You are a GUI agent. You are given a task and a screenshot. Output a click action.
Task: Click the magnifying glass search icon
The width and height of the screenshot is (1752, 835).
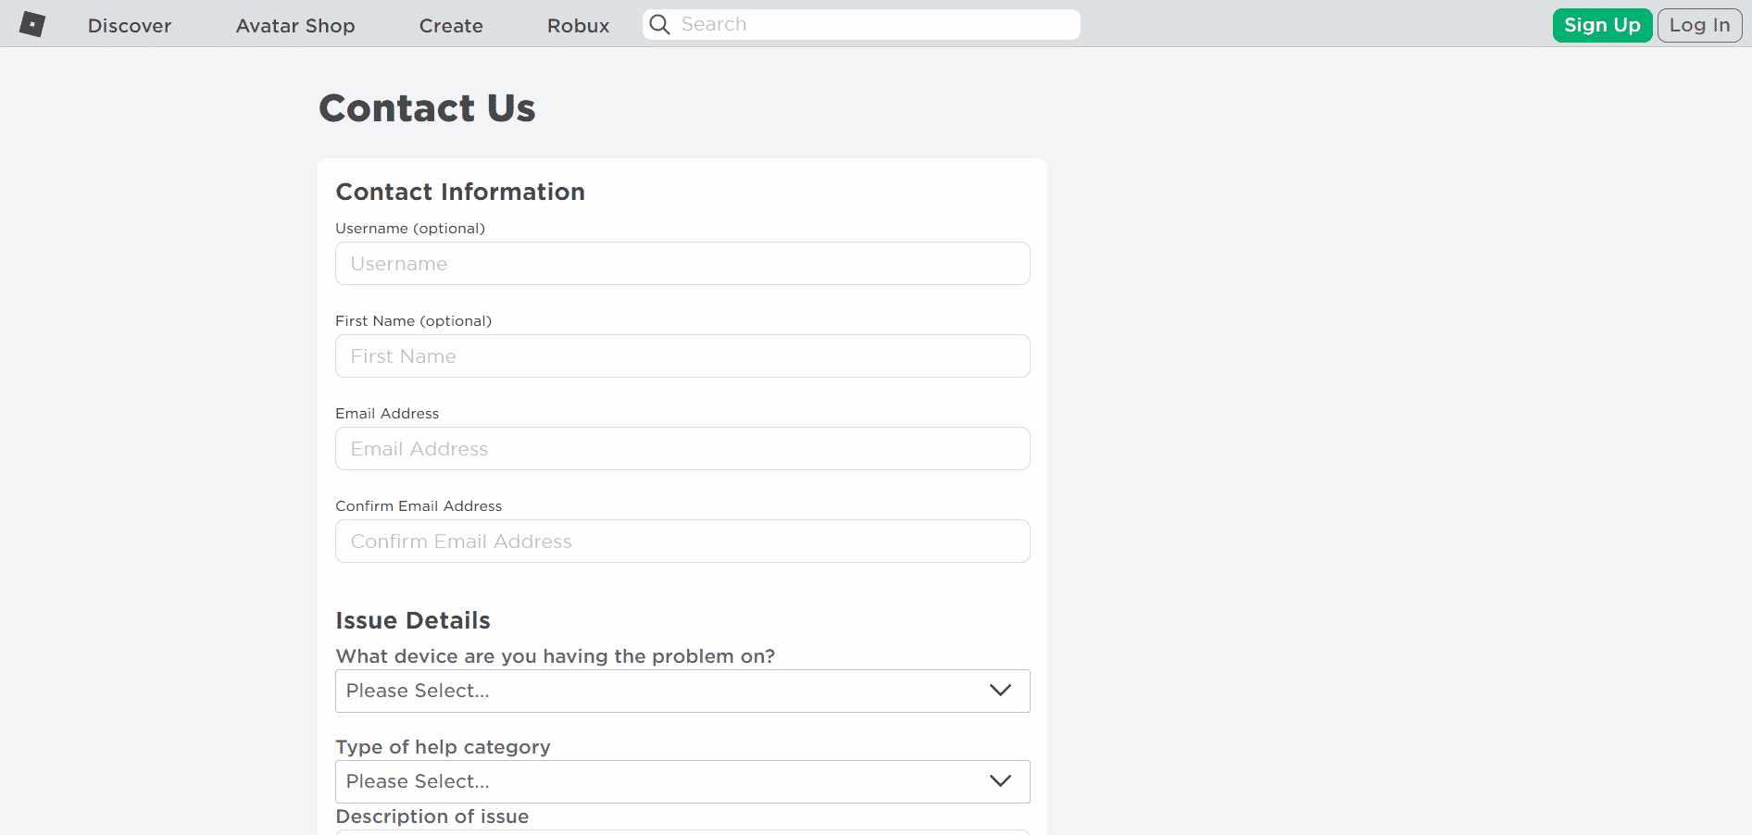point(659,25)
